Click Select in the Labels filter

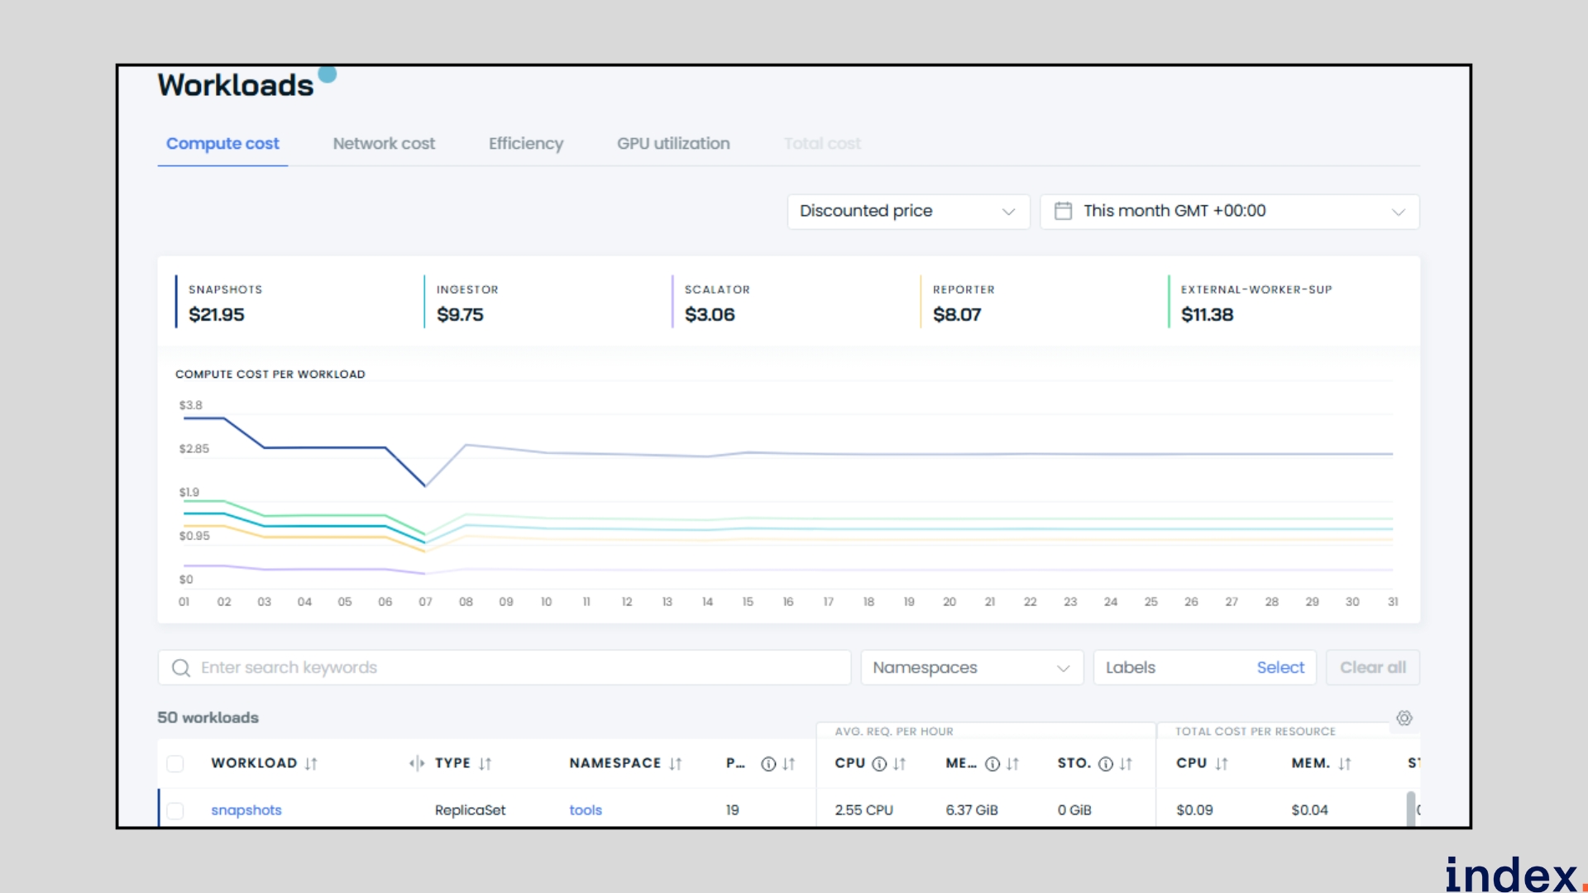[1279, 667]
